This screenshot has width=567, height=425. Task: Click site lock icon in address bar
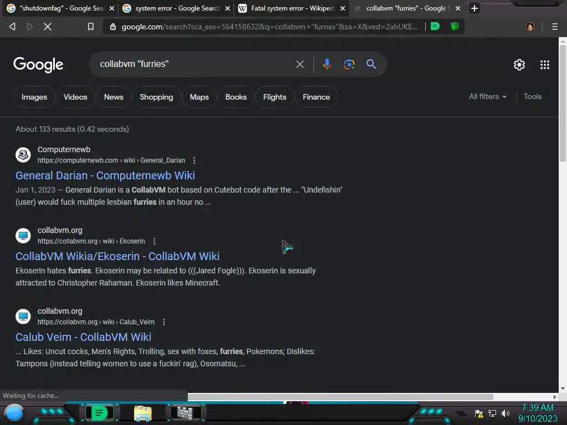click(x=113, y=27)
